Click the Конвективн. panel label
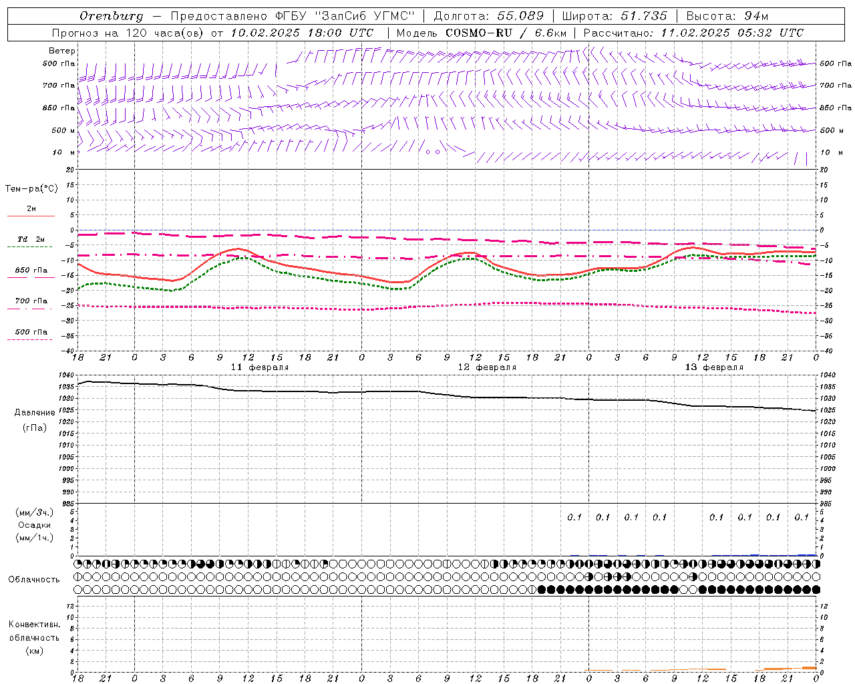The image size is (855, 684). click(35, 625)
